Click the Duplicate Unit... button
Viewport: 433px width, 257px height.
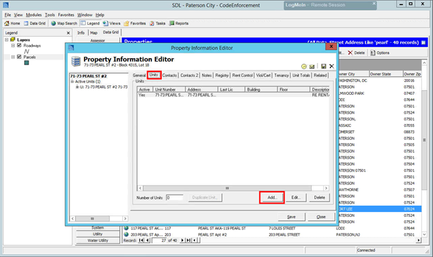coord(205,197)
